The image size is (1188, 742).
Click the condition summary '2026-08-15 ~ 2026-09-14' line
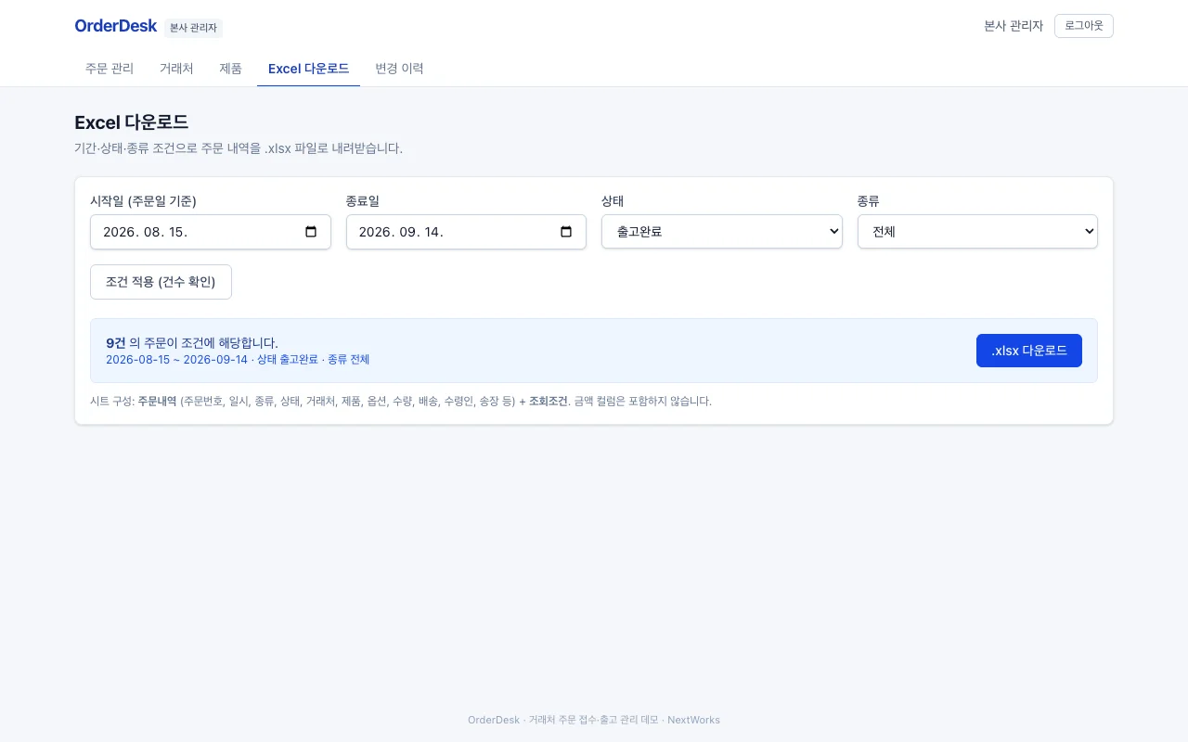pos(238,360)
